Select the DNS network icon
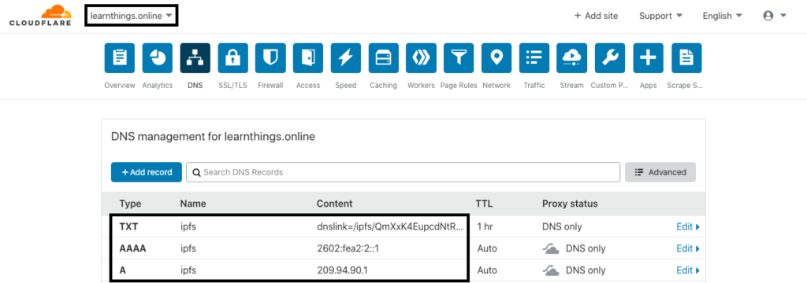This screenshot has width=807, height=283. pos(195,58)
